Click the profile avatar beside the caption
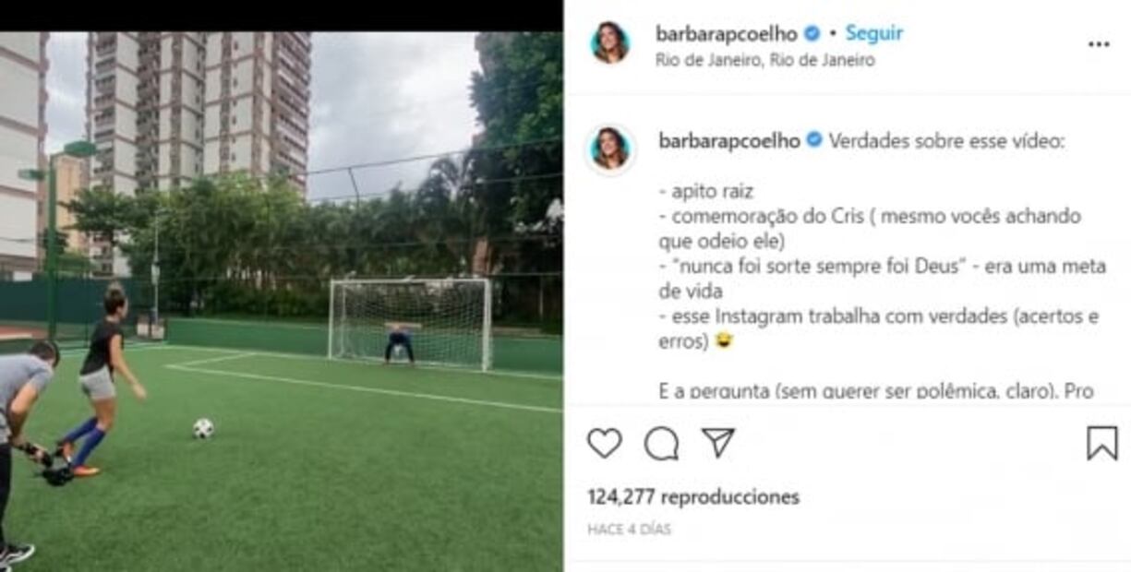Viewport: 1131px width, 572px height. point(610,149)
